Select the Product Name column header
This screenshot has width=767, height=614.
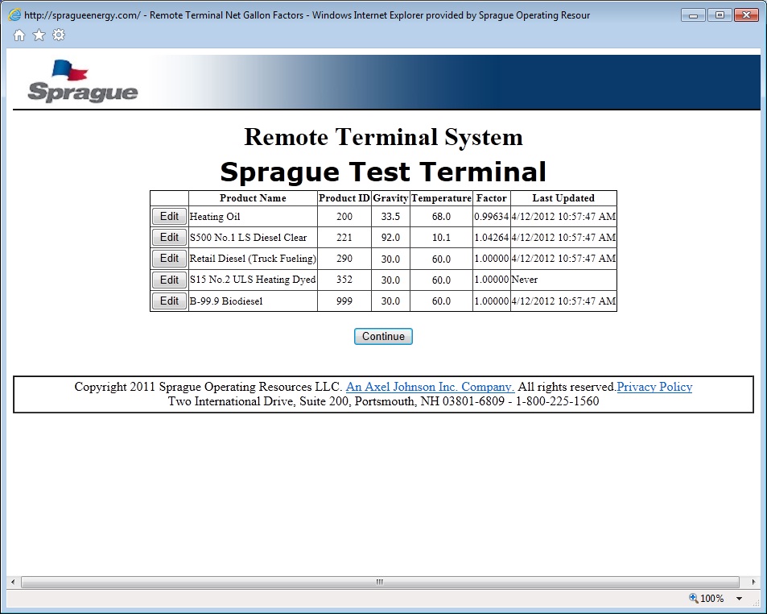[x=253, y=197]
